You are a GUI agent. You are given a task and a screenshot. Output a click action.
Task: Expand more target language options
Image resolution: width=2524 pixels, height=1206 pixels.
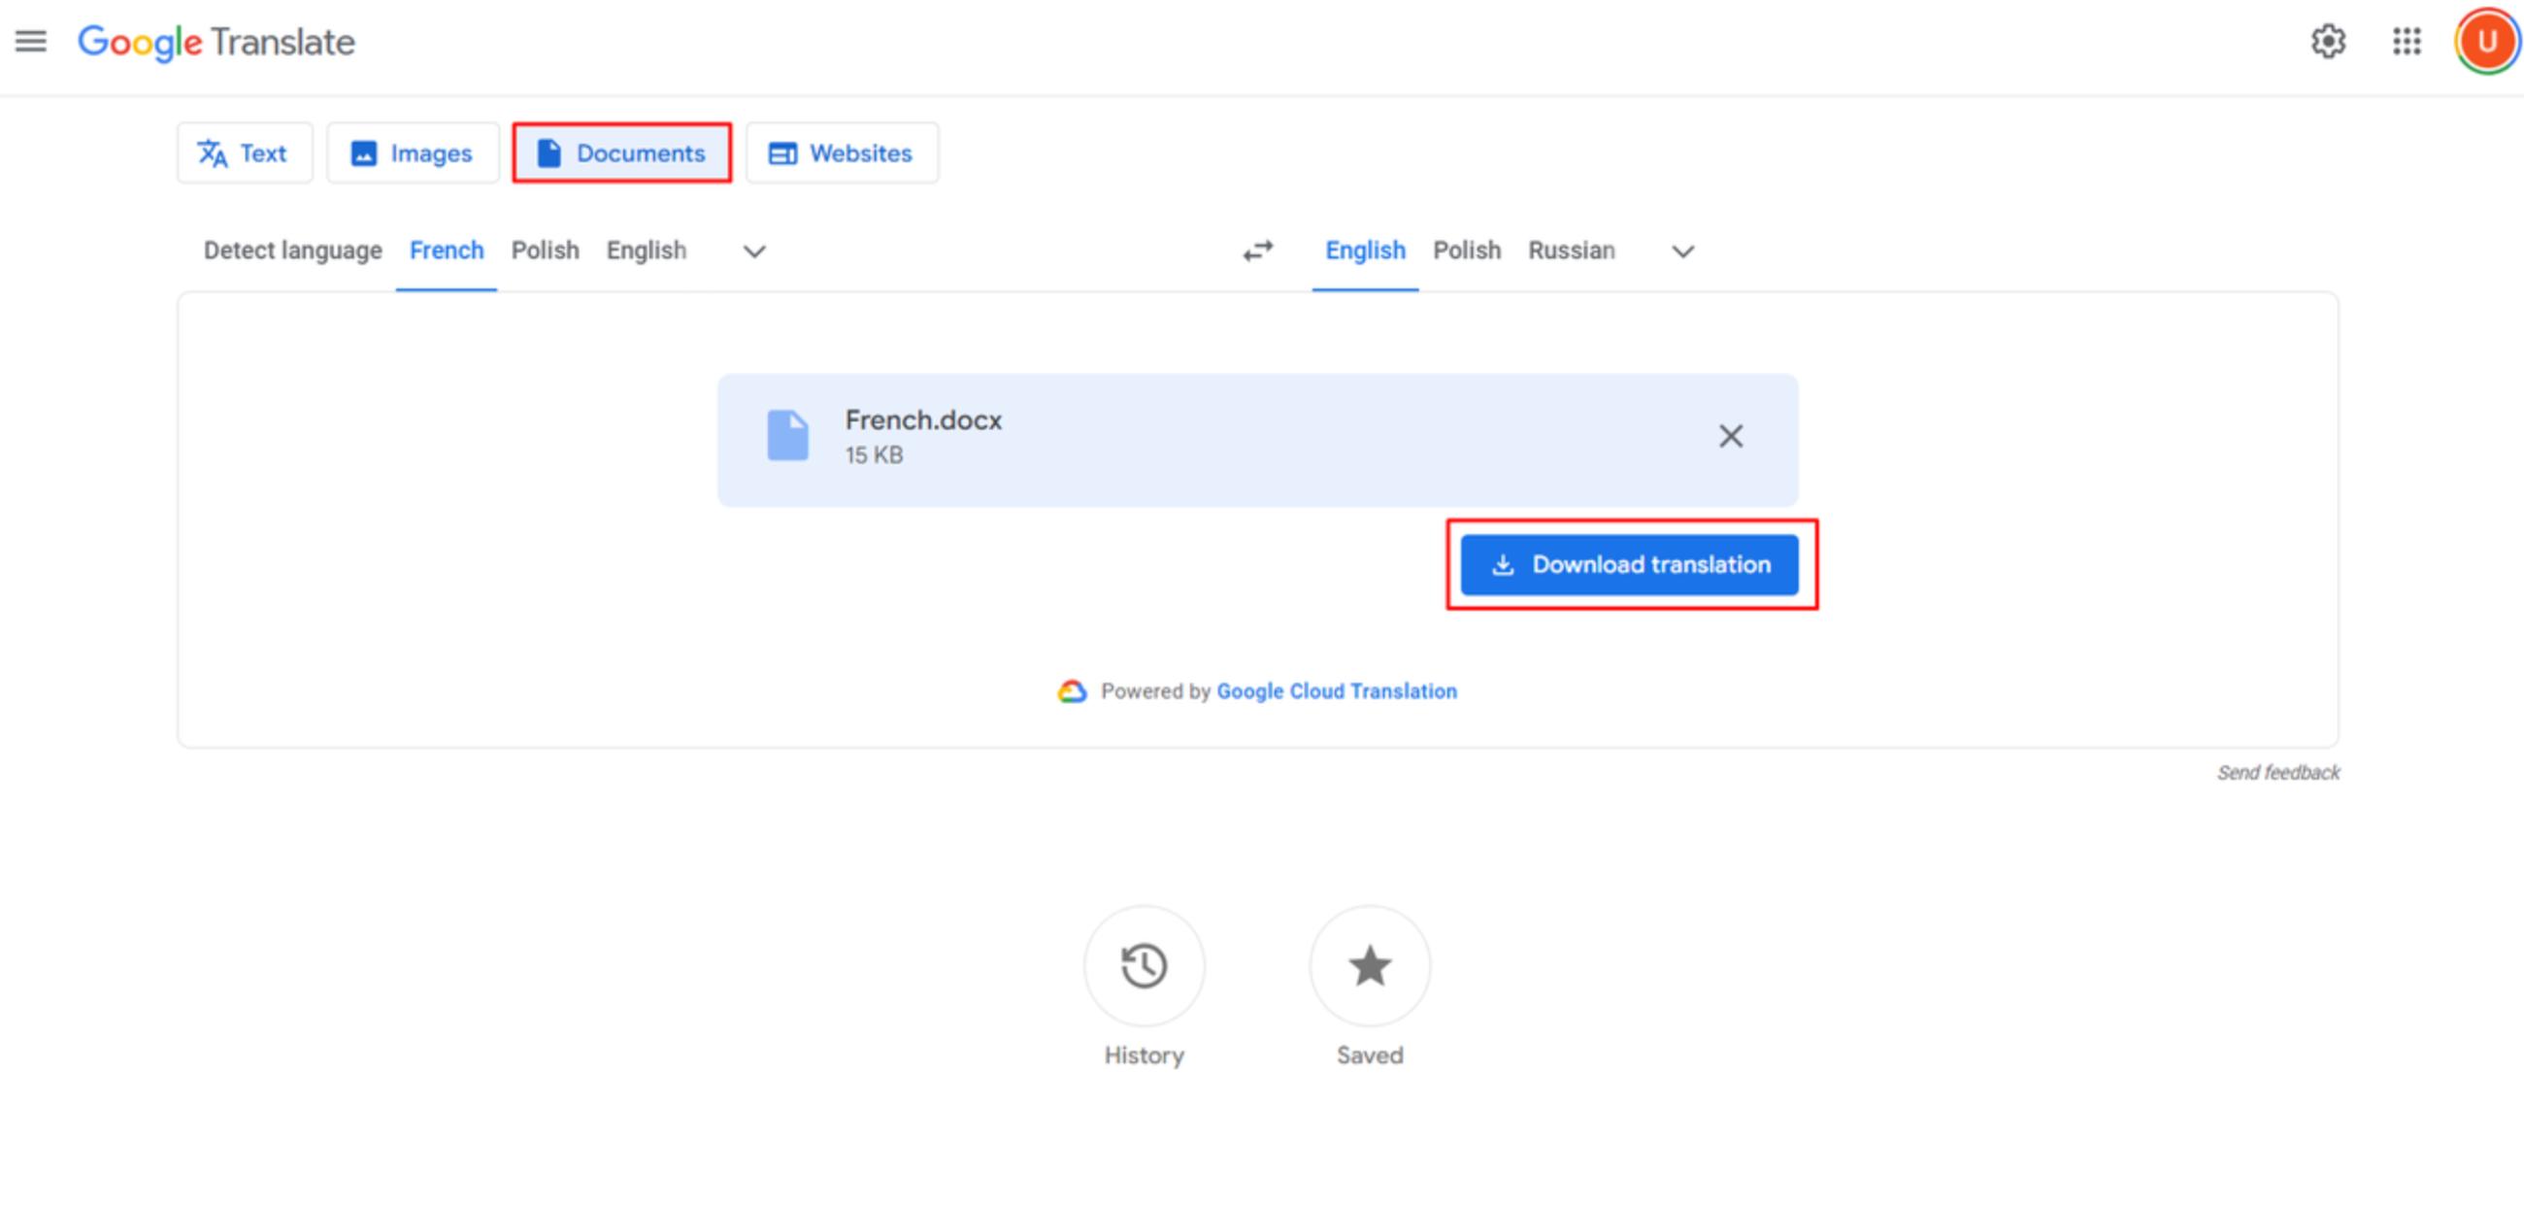(1681, 251)
